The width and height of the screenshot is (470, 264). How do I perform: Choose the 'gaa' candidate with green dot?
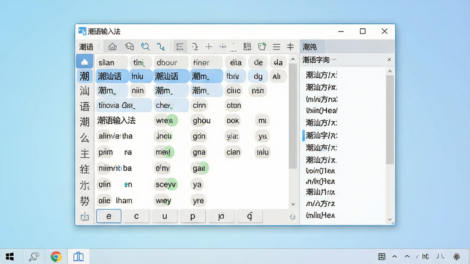(200, 168)
